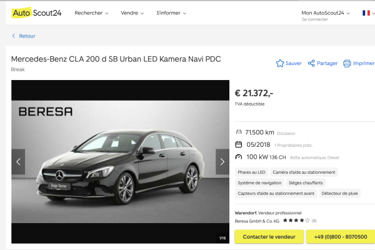Image resolution: width=375 pixels, height=250 pixels.
Task: Select Caméra d'aide au stationnement tag
Action: click(x=304, y=172)
